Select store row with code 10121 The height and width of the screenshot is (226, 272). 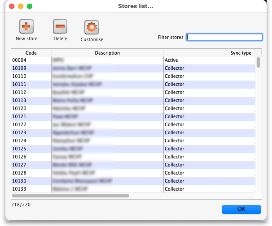31,116
